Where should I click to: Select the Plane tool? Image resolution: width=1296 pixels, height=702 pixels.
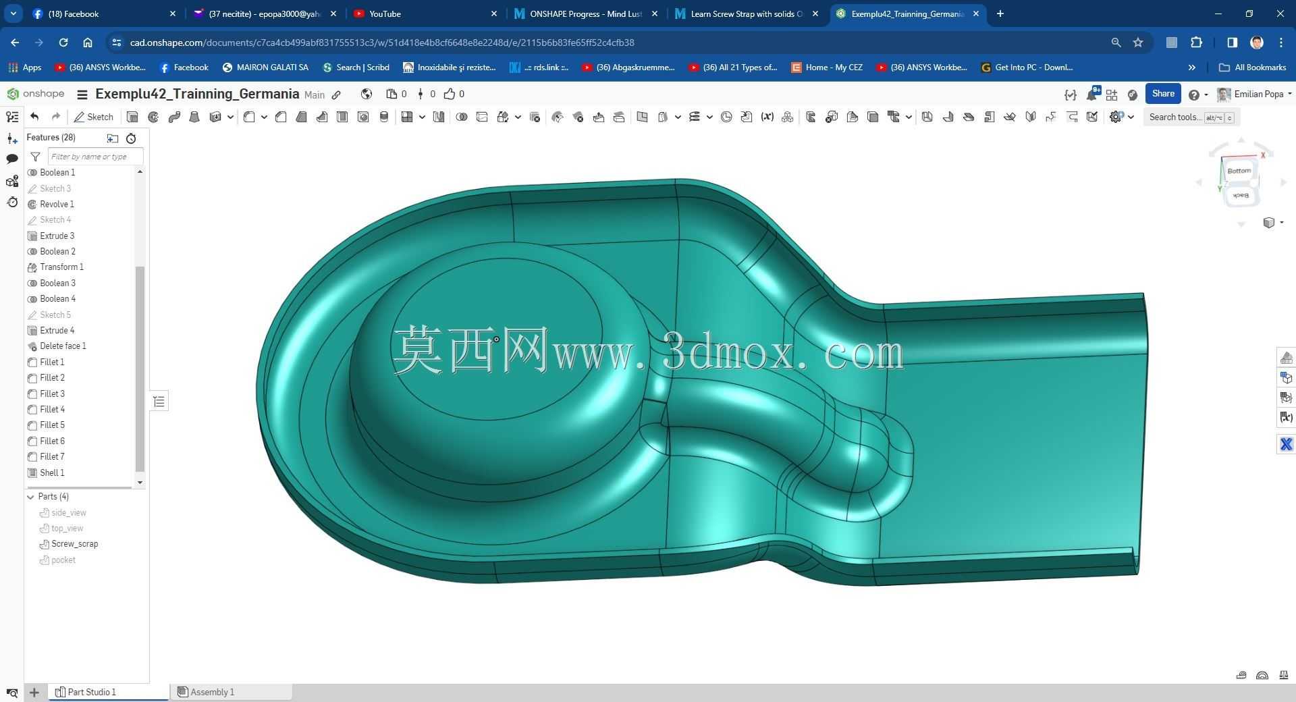pos(642,117)
